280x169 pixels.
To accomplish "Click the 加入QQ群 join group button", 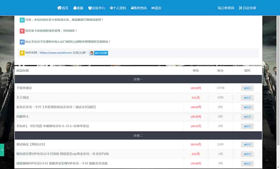I will pos(101,53).
